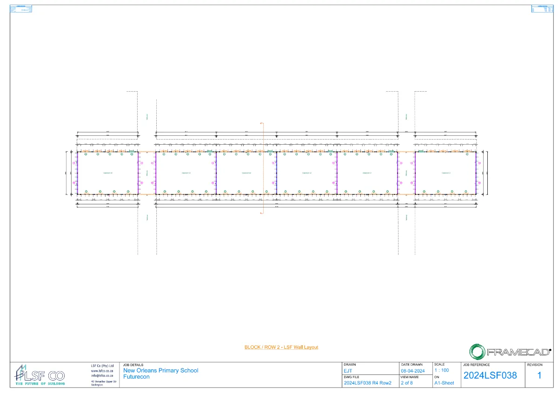This screenshot has width=558, height=394.
Task: Click the legend table in the top-left corner
Action: click(x=21, y=8)
